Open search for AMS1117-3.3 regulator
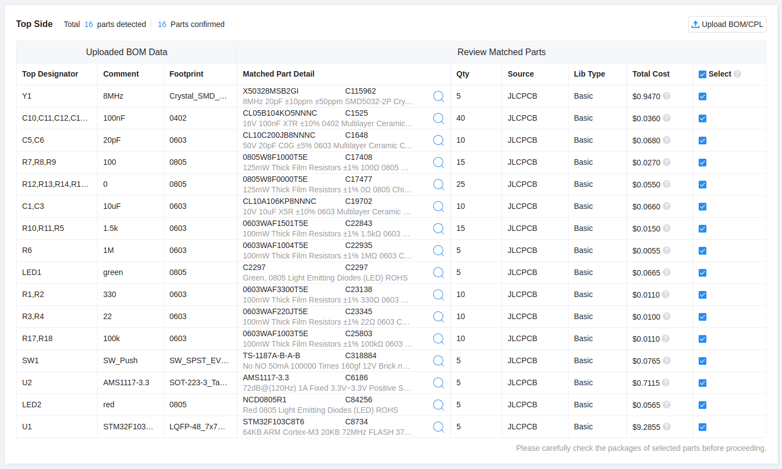 [439, 383]
